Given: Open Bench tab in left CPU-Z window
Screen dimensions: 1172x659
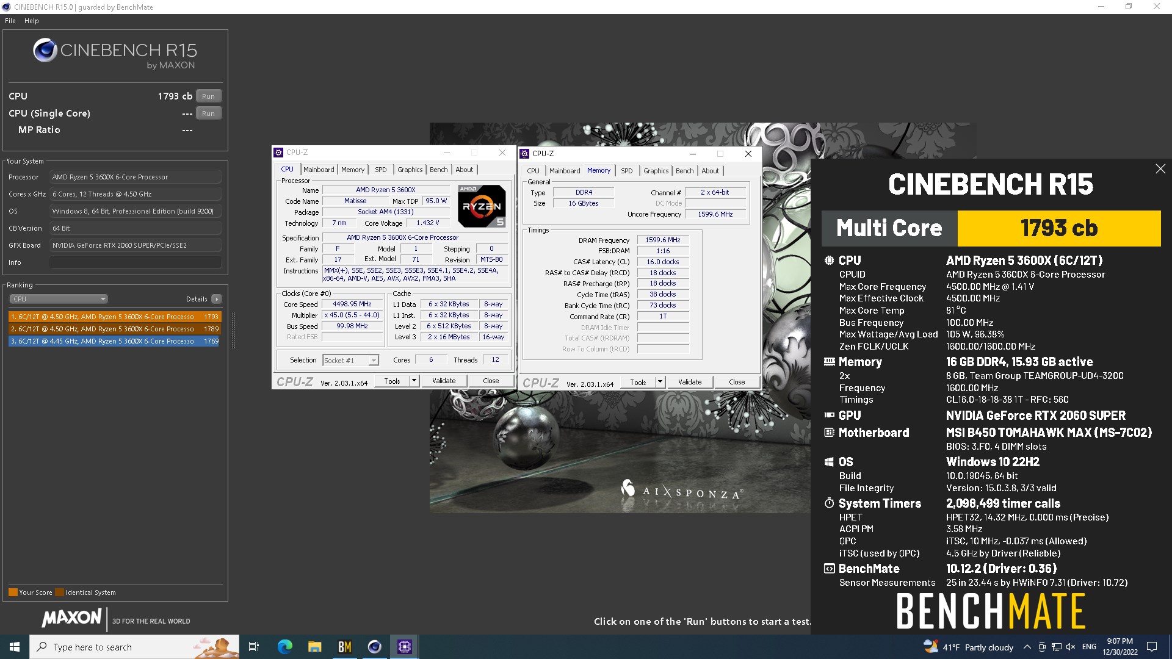Looking at the screenshot, I should 439,170.
